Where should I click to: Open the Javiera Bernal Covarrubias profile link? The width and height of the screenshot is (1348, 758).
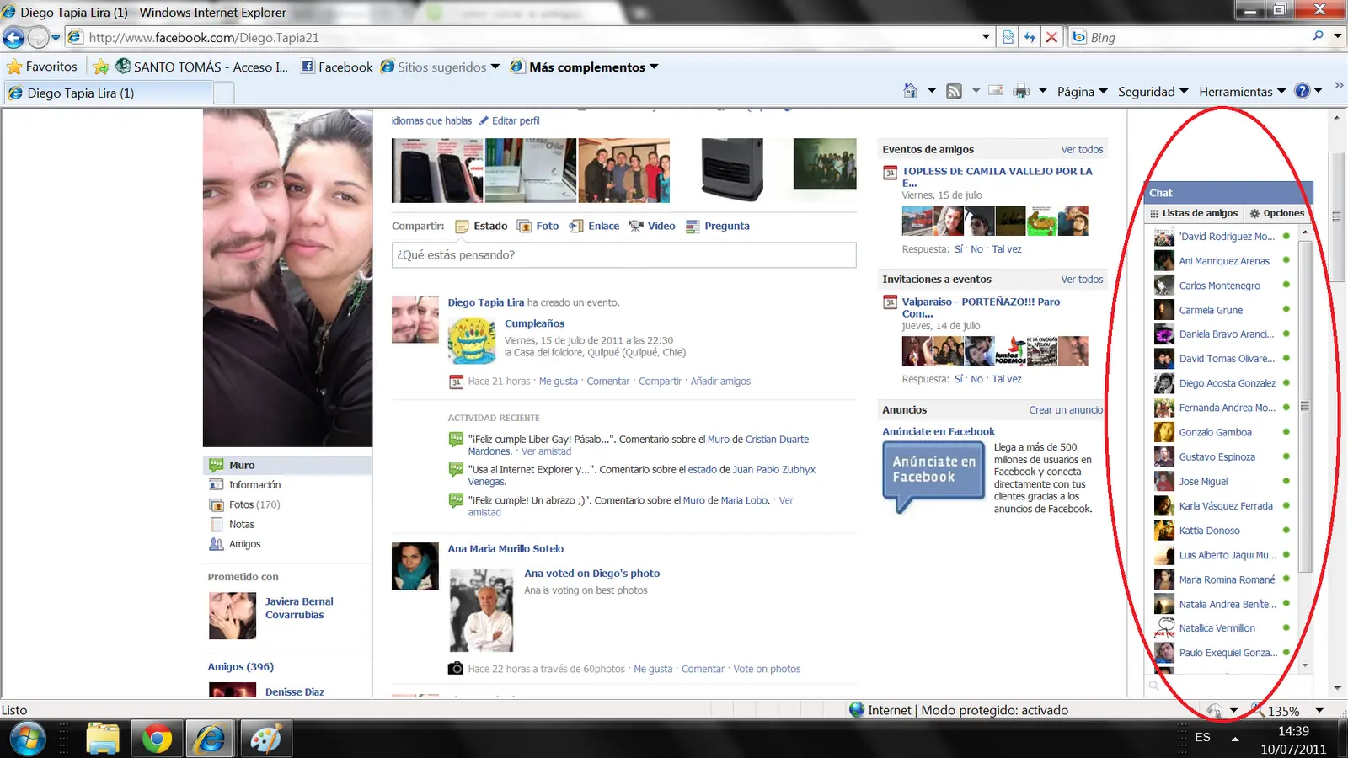(299, 608)
